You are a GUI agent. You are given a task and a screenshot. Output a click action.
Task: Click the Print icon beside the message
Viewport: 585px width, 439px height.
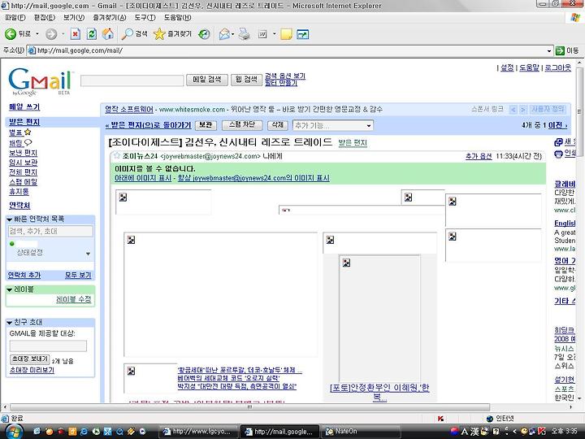pos(558,154)
